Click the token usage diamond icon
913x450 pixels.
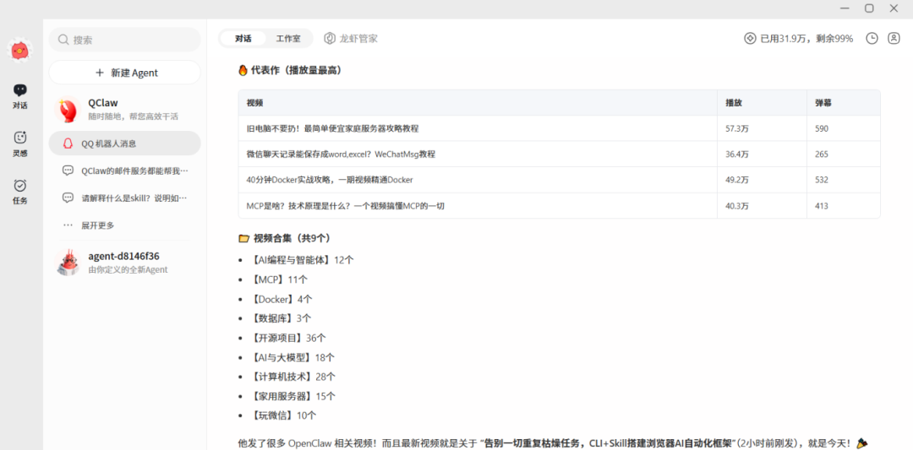[x=750, y=38]
